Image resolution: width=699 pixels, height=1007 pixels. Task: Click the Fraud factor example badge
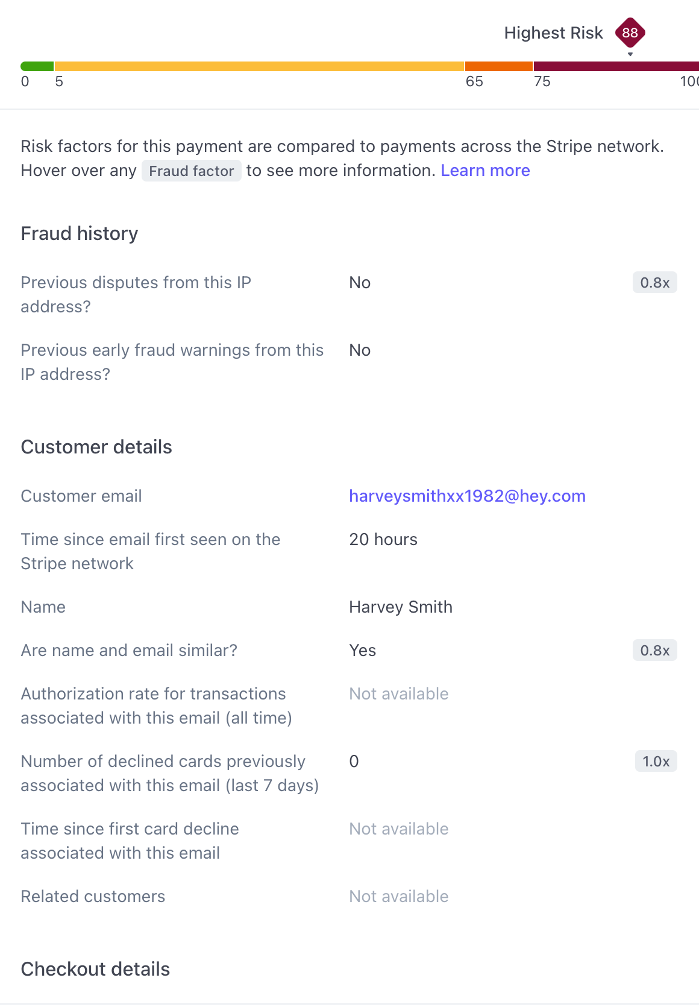click(x=191, y=171)
